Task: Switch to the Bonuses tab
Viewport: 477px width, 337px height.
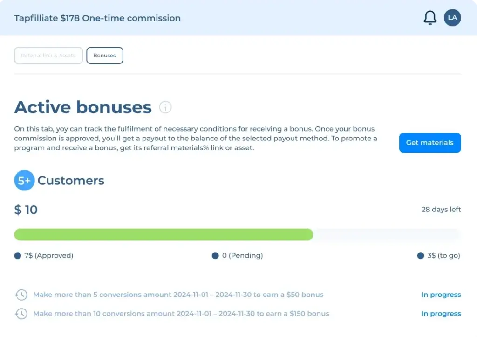Action: 104,55
